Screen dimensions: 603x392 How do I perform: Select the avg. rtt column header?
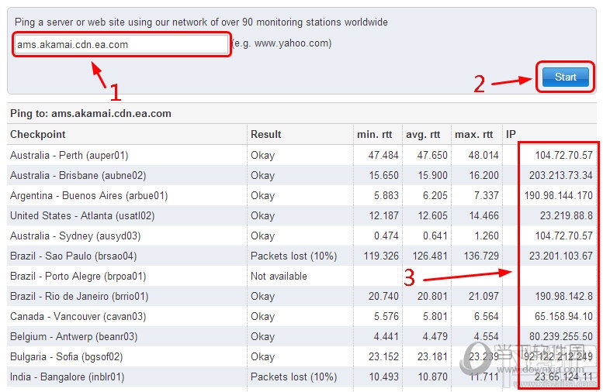(423, 134)
